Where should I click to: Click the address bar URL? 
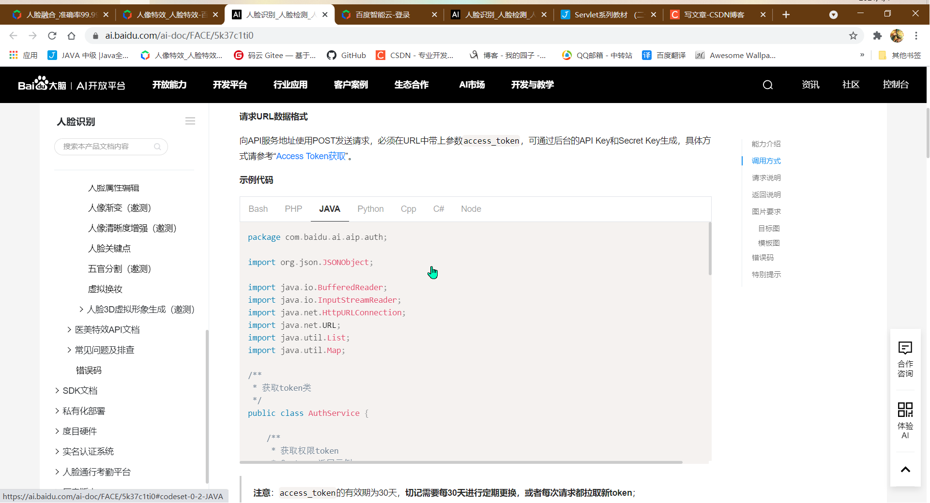[x=179, y=35]
